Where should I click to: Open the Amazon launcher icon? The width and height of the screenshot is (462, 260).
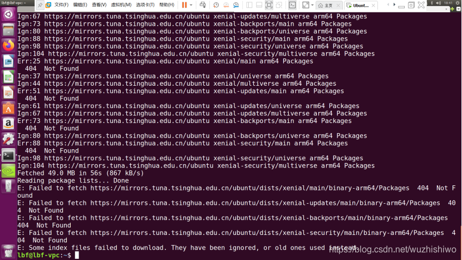8,124
